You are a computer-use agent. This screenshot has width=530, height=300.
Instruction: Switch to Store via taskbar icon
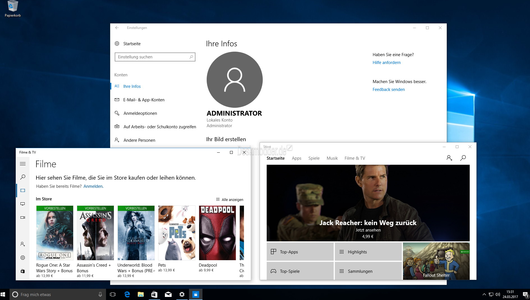point(154,294)
